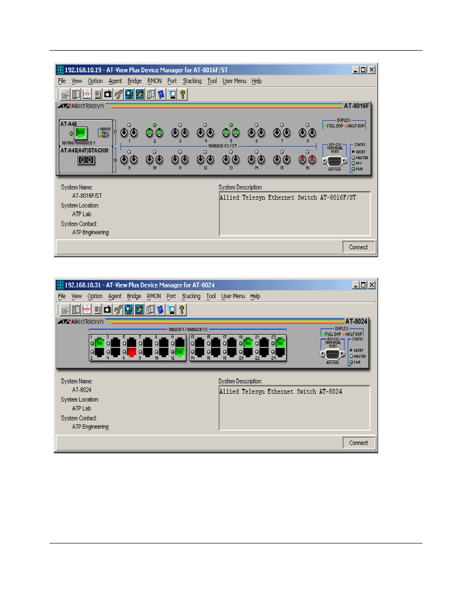The height and width of the screenshot is (595, 459).
Task: Open Stacking menu in AT-8016F/ST window
Action: (192, 81)
